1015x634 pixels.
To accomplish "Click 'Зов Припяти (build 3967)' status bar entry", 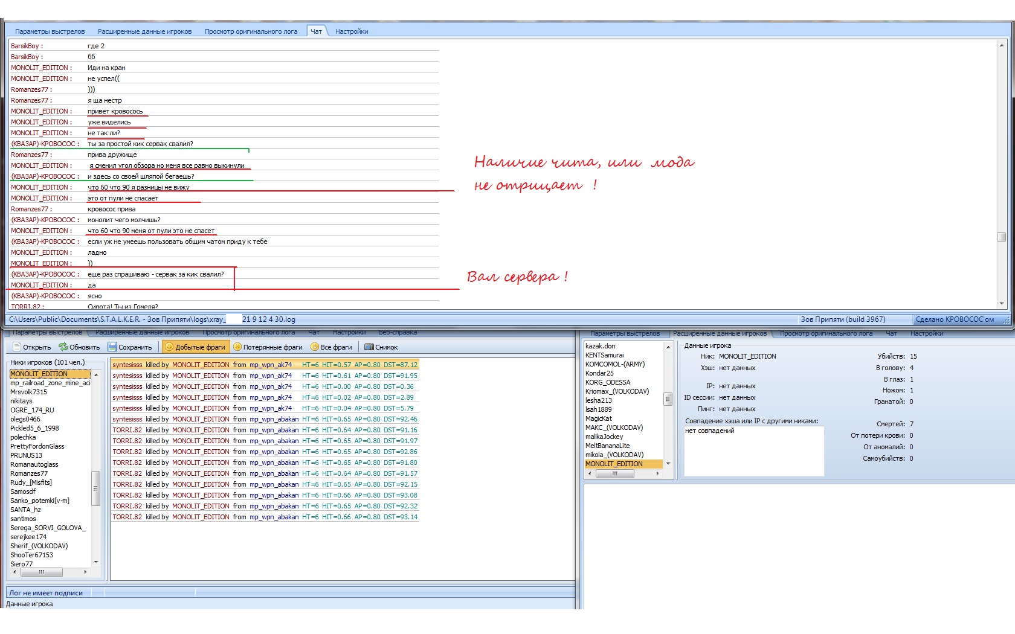I will click(x=843, y=319).
